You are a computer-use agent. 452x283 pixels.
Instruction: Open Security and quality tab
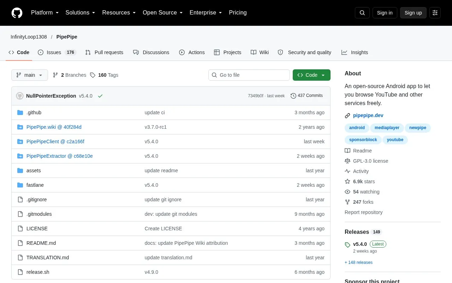point(304,52)
